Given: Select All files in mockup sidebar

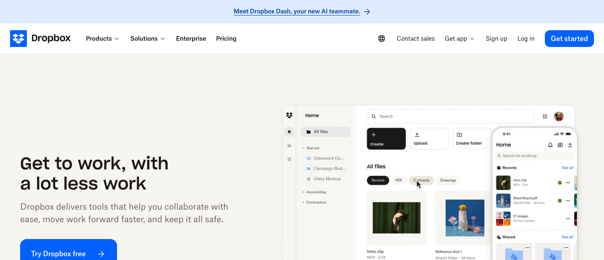Looking at the screenshot, I should click(326, 132).
